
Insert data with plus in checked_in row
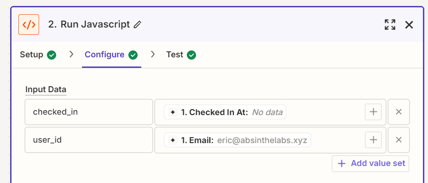pos(373,112)
